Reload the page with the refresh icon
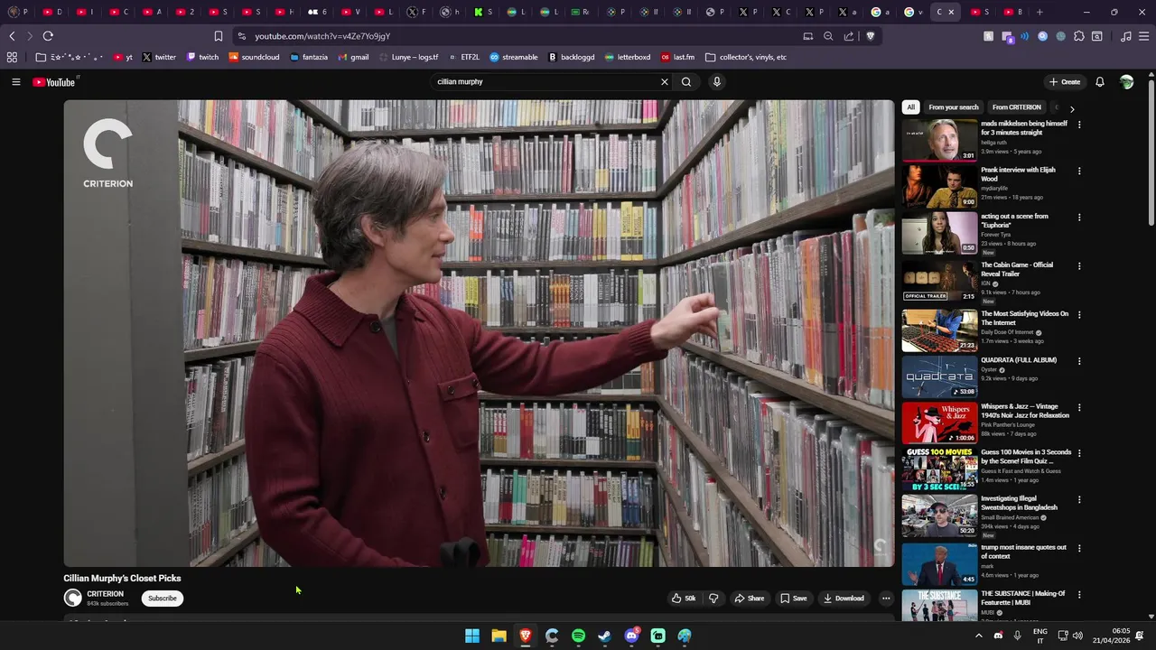Screen dimensions: 1156x650 [48, 36]
